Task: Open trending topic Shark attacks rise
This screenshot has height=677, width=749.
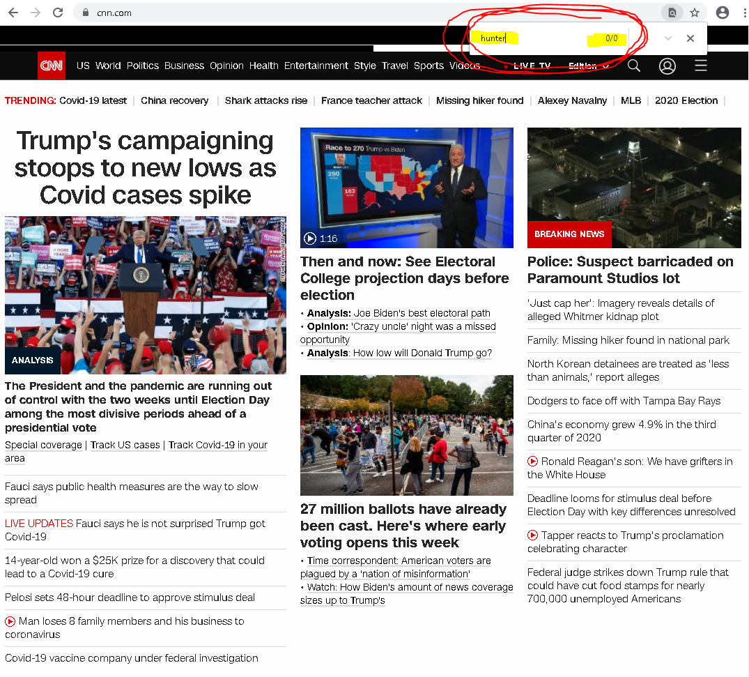Action: pos(266,101)
